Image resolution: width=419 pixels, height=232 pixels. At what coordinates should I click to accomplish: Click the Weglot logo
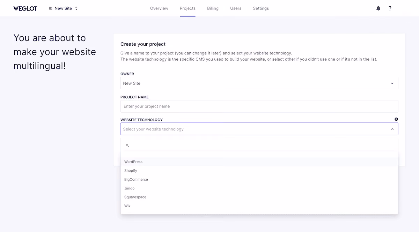(x=25, y=8)
